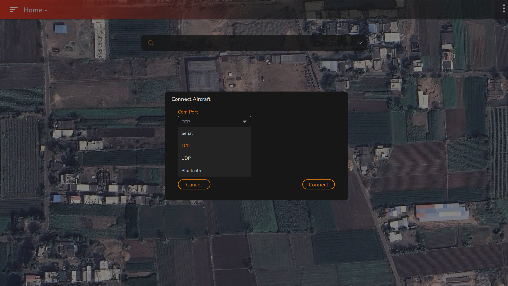508x286 pixels.
Task: Click the Com Port dropdown arrow
Action: [x=244, y=122]
